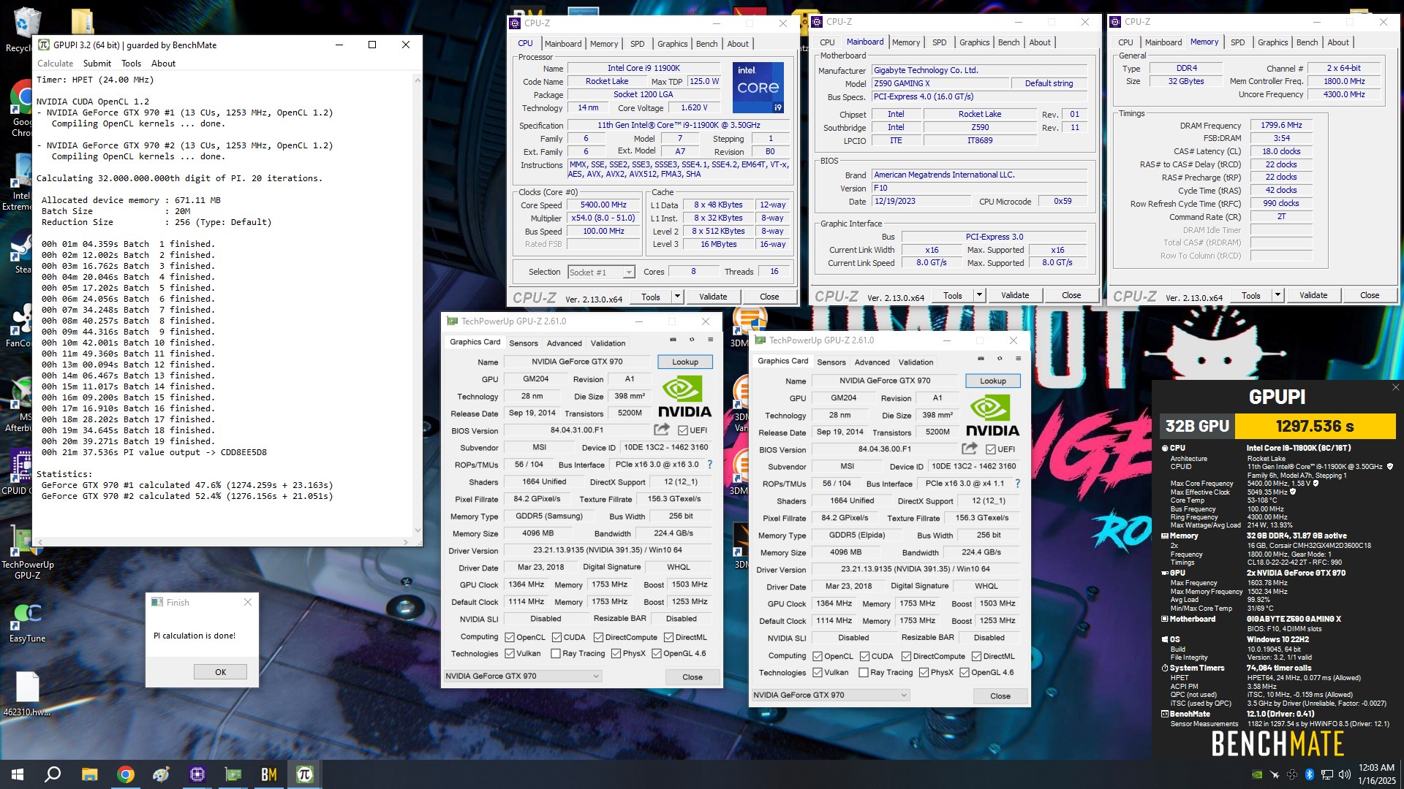Screen dimensions: 1404x789
Task: Open GPU selector dropdown in the Elpida-memory GPU-Z window
Action: tap(830, 695)
